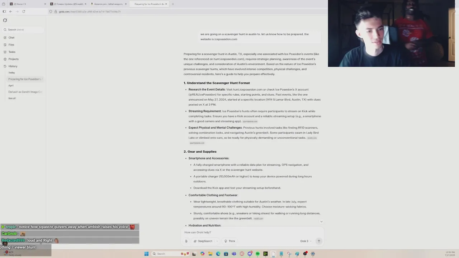The width and height of the screenshot is (459, 258).
Task: Open Microsoft Store from taskbar
Action: (226, 254)
